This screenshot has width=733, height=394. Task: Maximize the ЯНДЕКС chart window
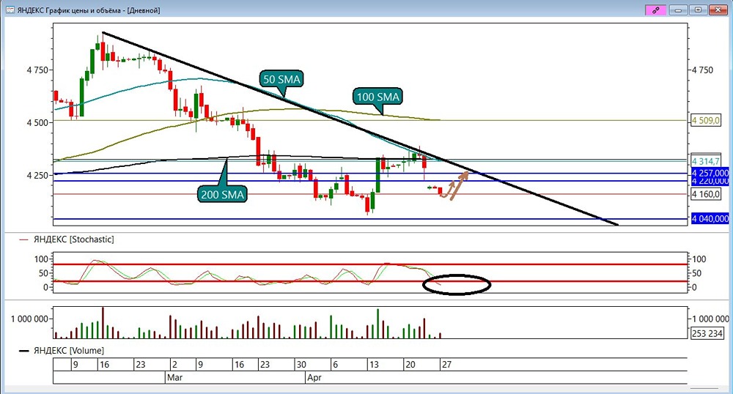pos(698,10)
